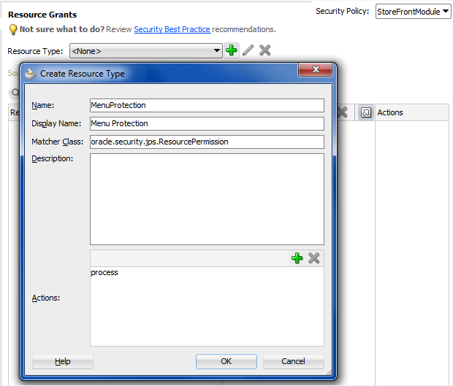Close the Create Resource Type dialog

click(316, 70)
